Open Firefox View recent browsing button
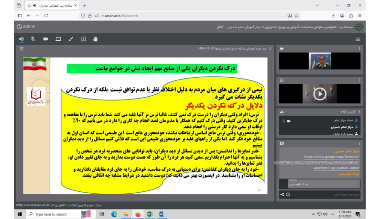 [x=19, y=5]
